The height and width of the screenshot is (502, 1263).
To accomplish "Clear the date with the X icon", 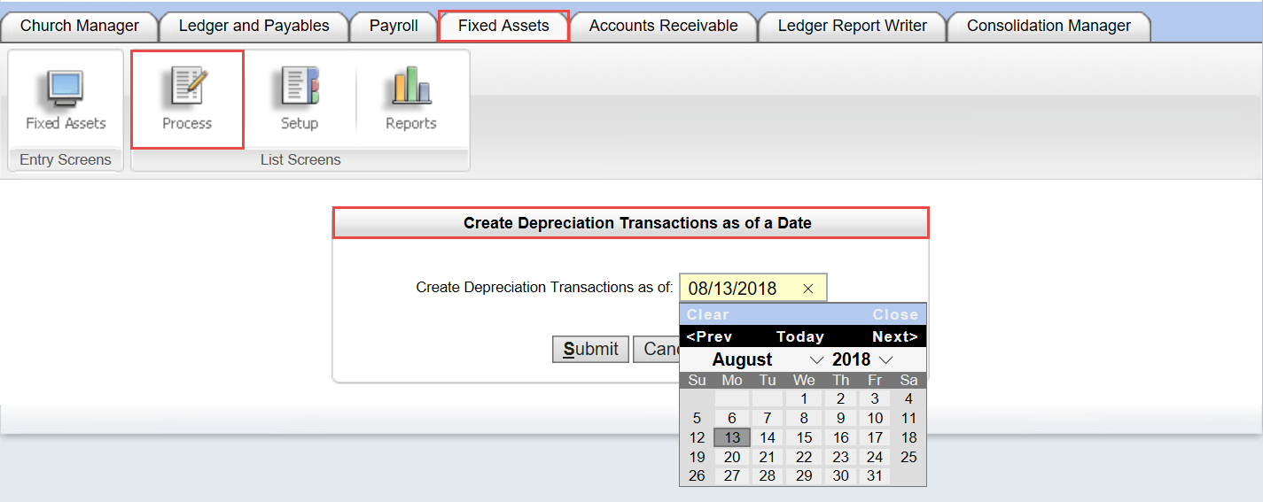I will pos(807,289).
